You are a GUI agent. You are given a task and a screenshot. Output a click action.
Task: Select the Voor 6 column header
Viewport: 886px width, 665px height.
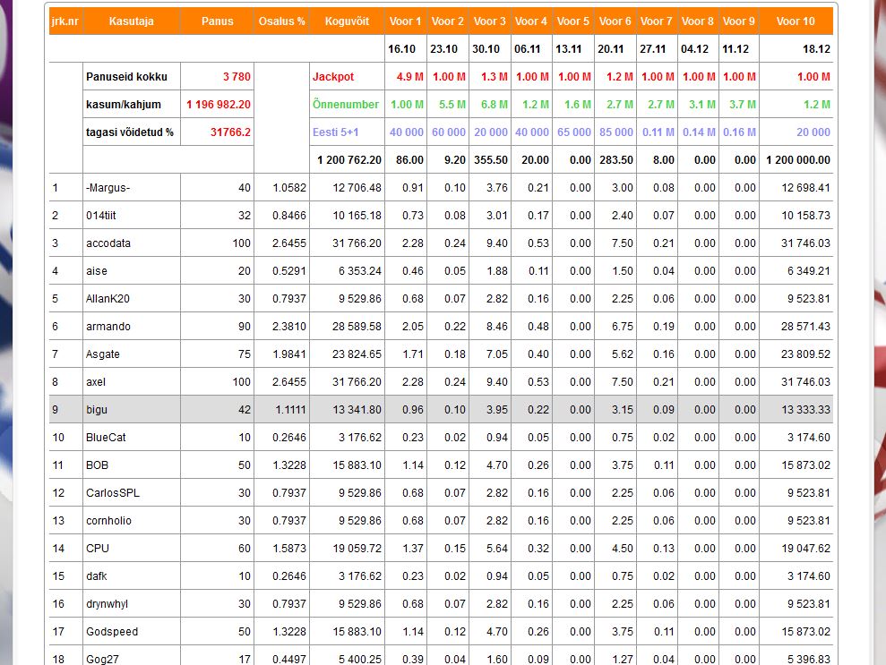615,21
